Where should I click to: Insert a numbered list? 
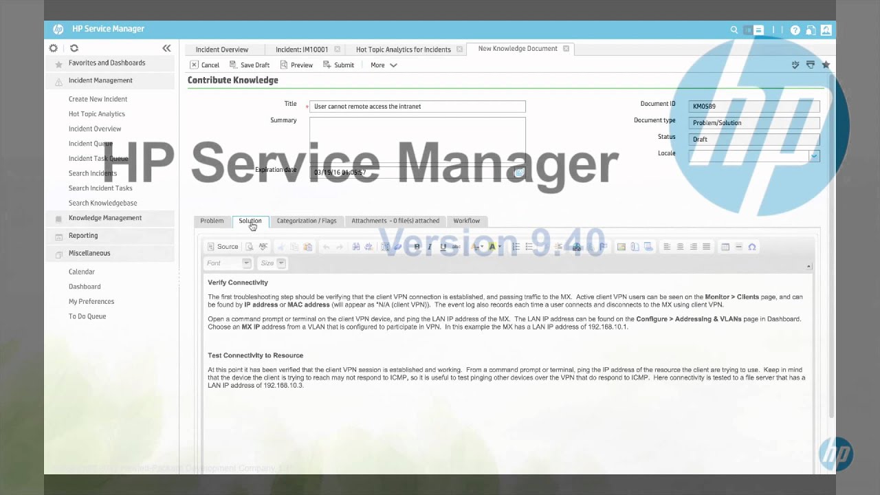click(516, 247)
